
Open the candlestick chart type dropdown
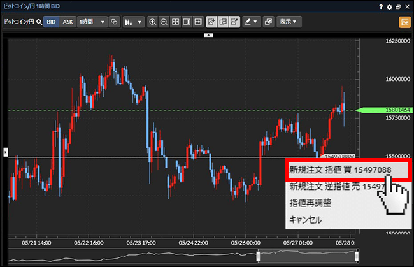coord(133,22)
